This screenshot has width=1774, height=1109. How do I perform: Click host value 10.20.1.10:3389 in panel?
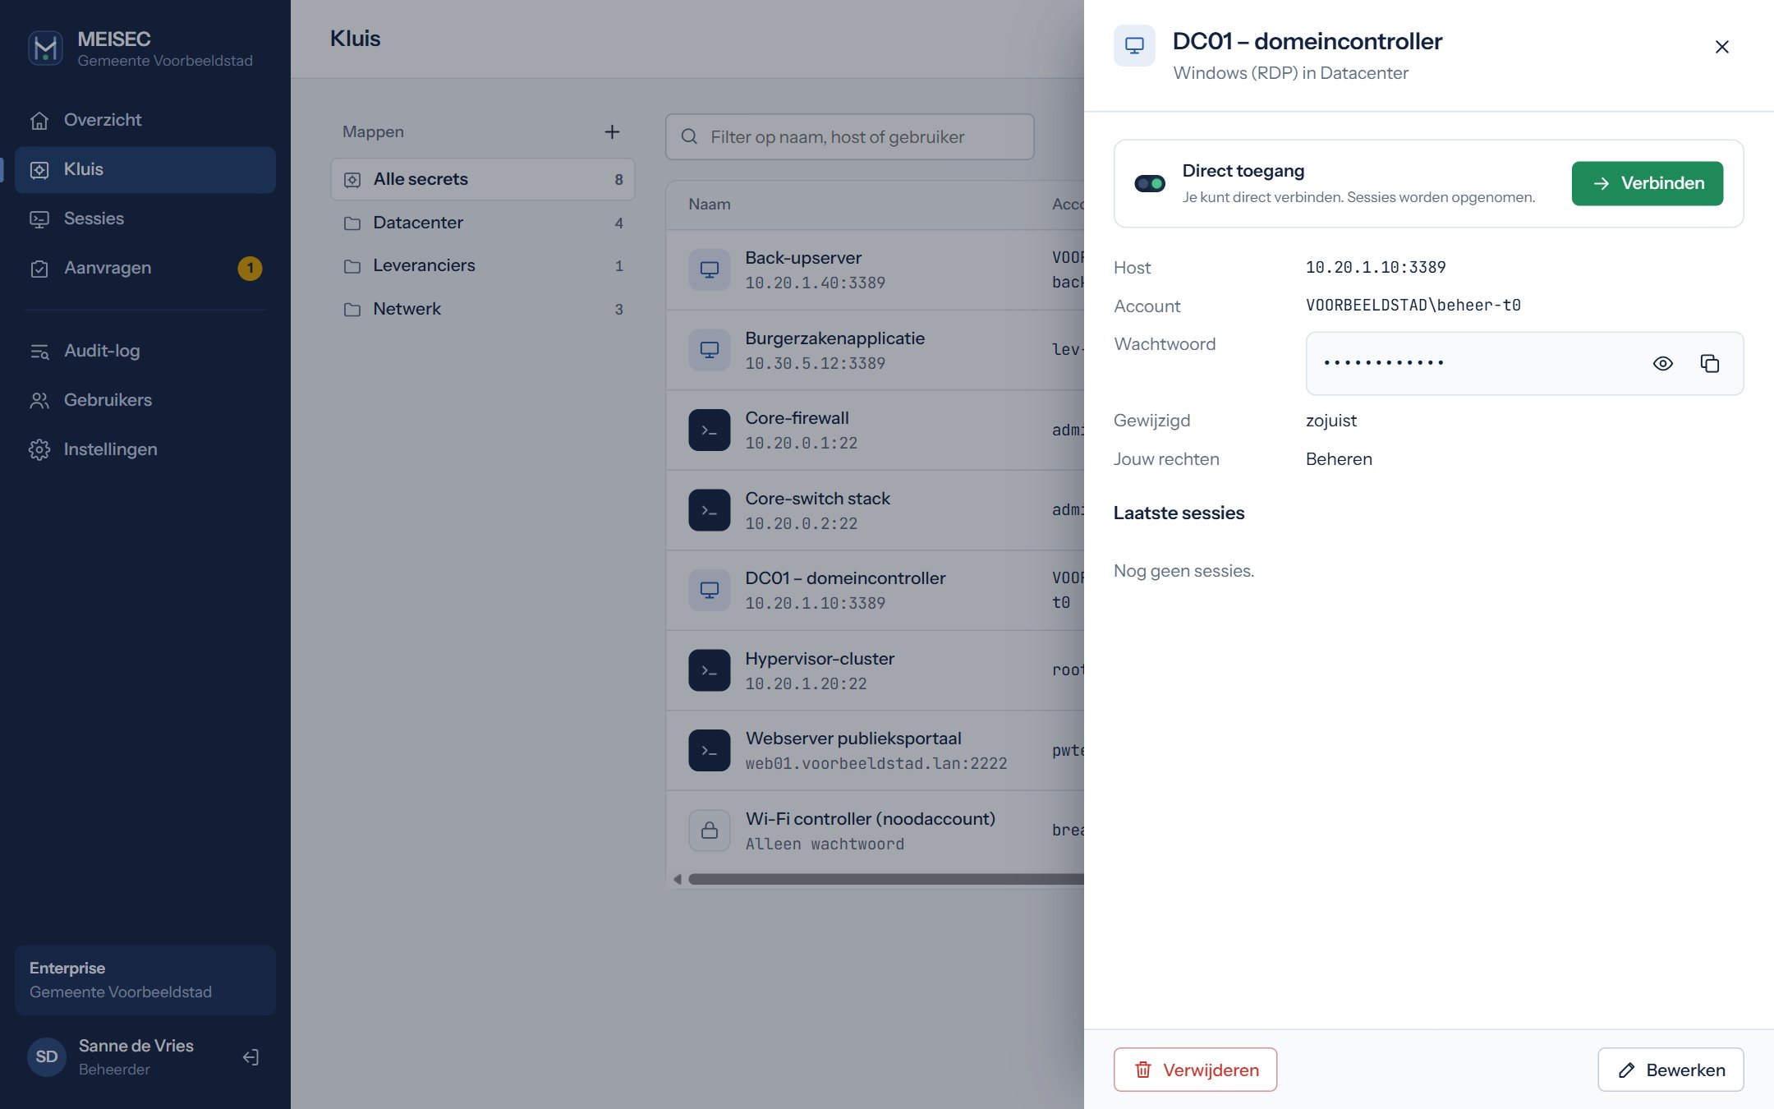1376,268
